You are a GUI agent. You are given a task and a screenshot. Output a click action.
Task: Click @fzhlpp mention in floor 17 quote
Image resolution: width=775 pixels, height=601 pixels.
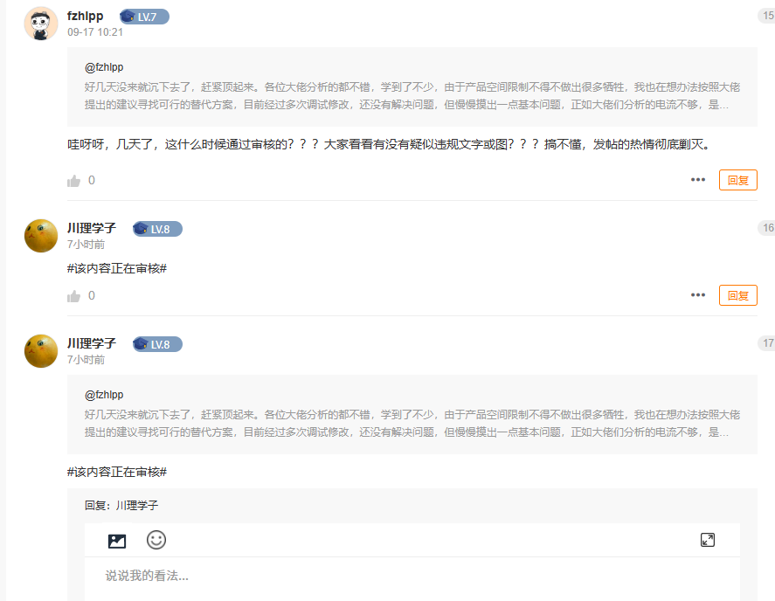(x=104, y=395)
